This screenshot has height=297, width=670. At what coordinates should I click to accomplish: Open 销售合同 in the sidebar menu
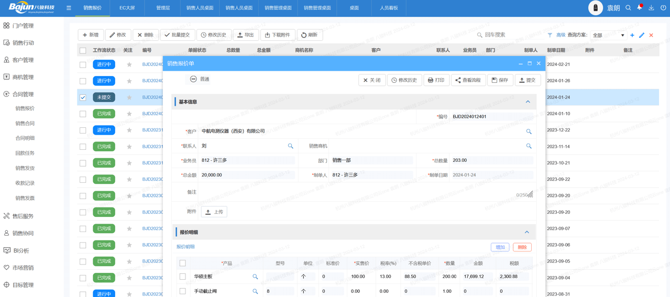pyautogui.click(x=25, y=123)
